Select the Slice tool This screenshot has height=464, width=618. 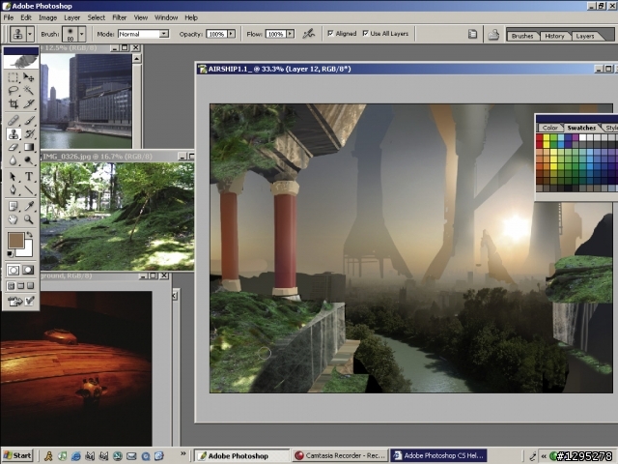point(28,103)
